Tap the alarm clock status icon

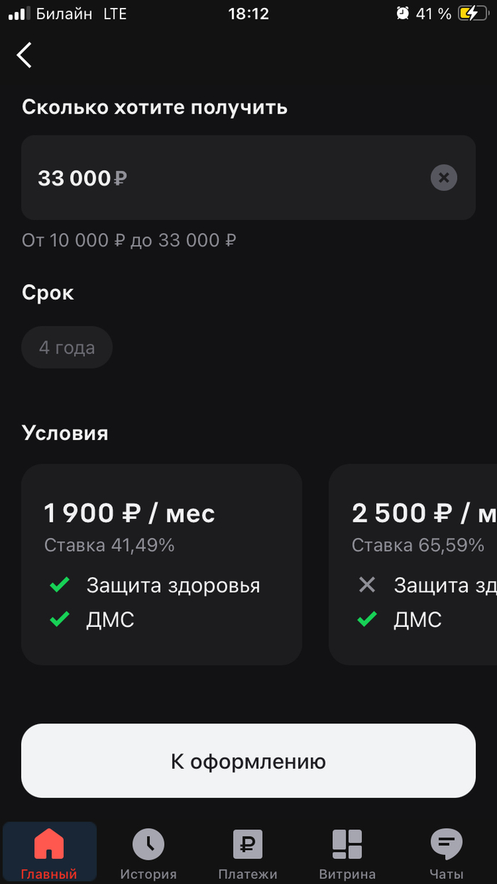coord(403,13)
